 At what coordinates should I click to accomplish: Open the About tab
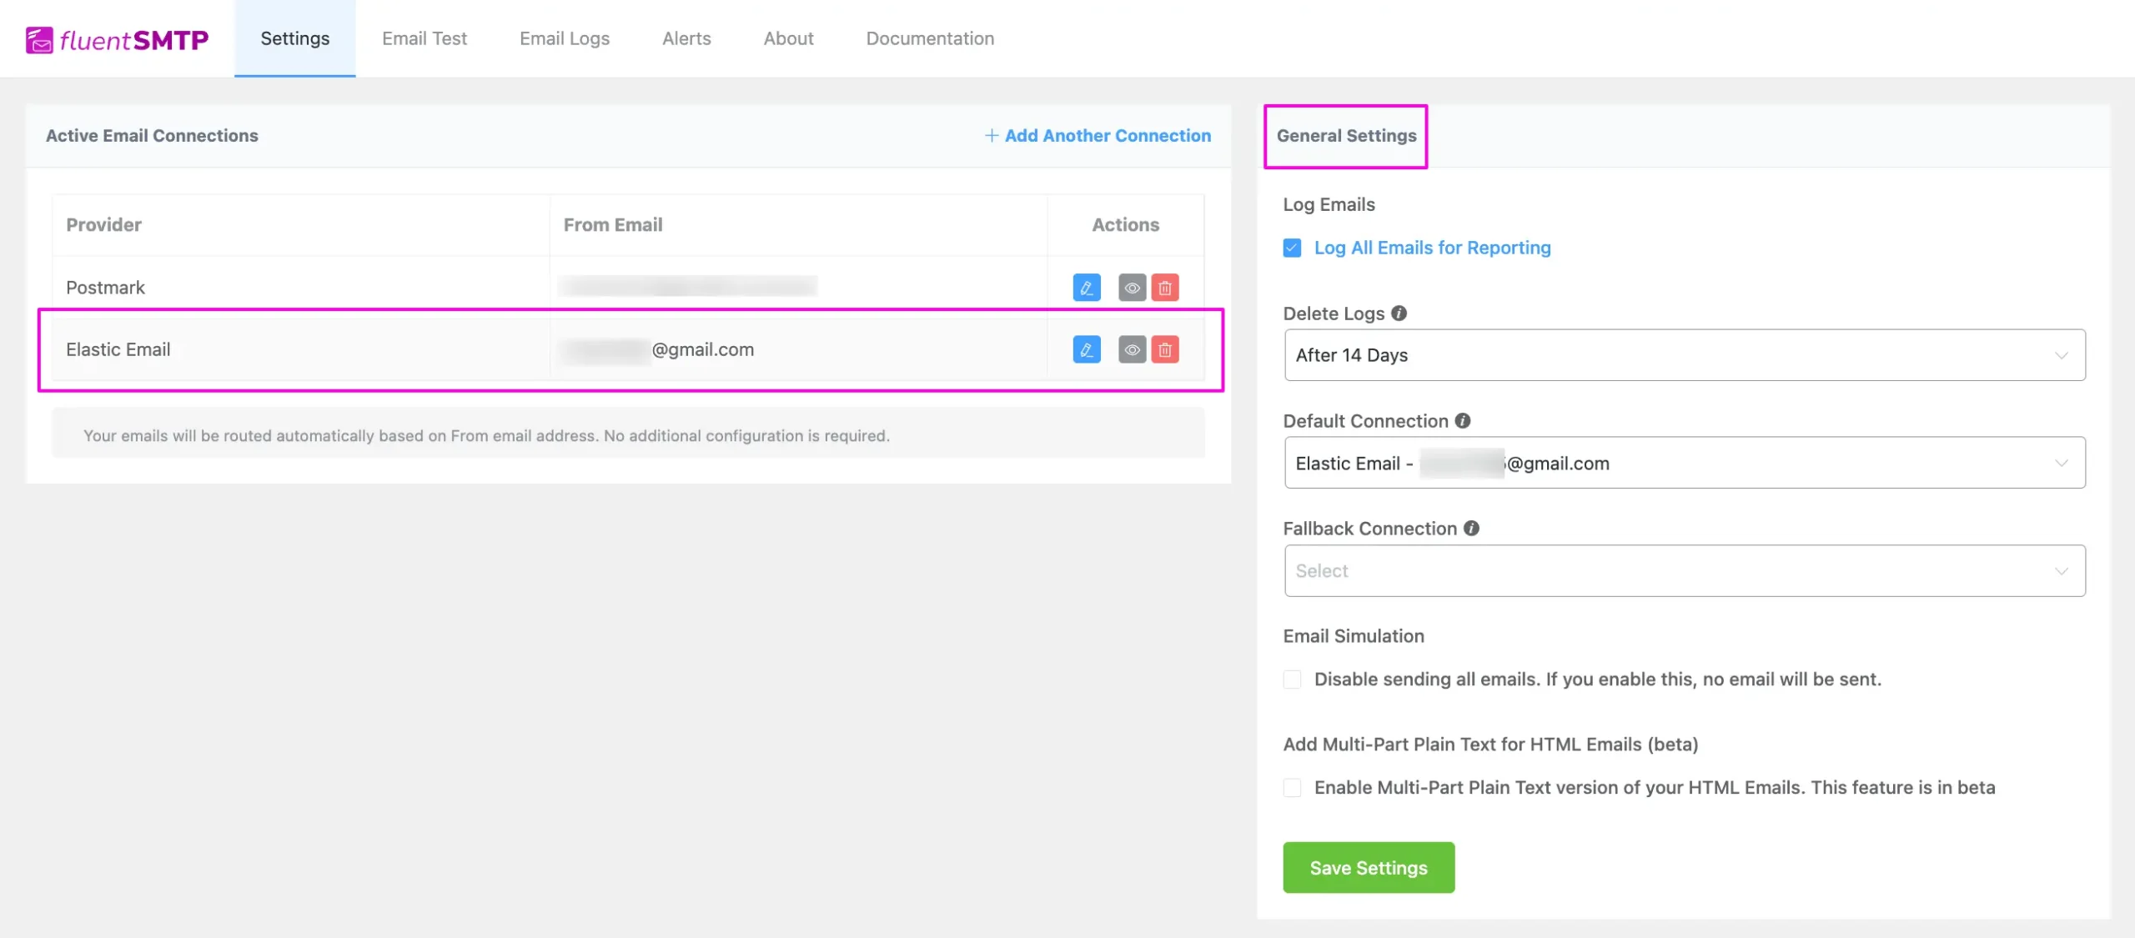tap(788, 38)
